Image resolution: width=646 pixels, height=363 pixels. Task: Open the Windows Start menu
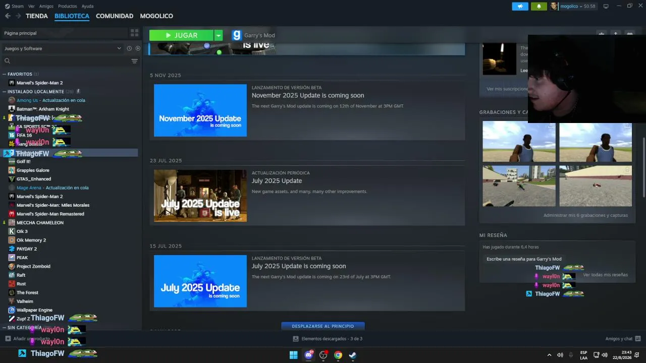coord(293,355)
